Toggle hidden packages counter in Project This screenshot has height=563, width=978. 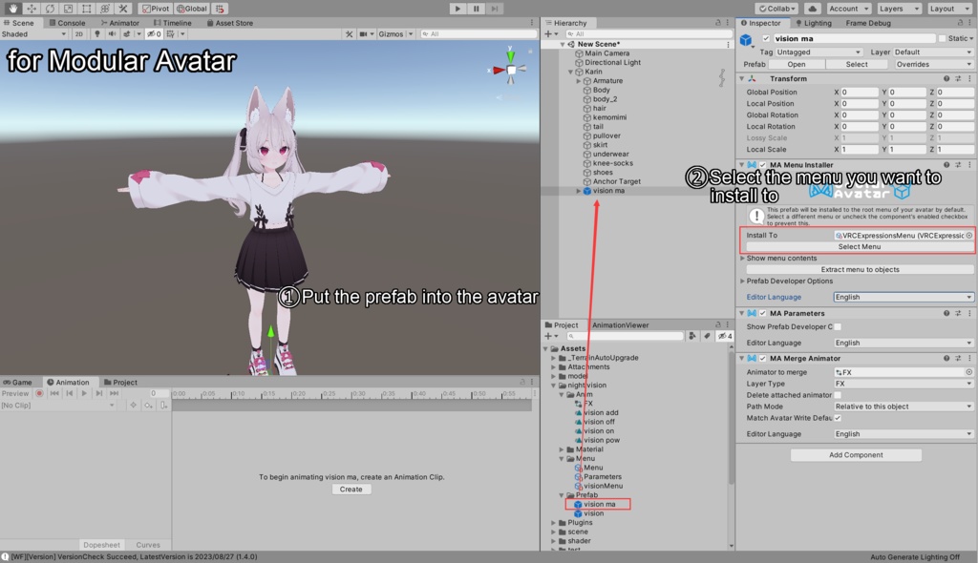click(x=725, y=336)
